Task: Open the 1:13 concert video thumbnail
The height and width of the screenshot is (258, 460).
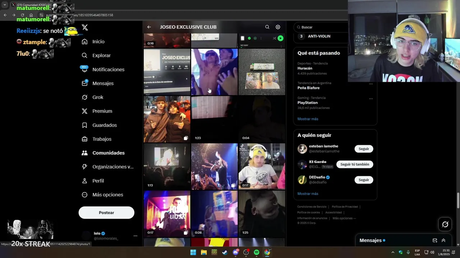Action: tap(167, 166)
